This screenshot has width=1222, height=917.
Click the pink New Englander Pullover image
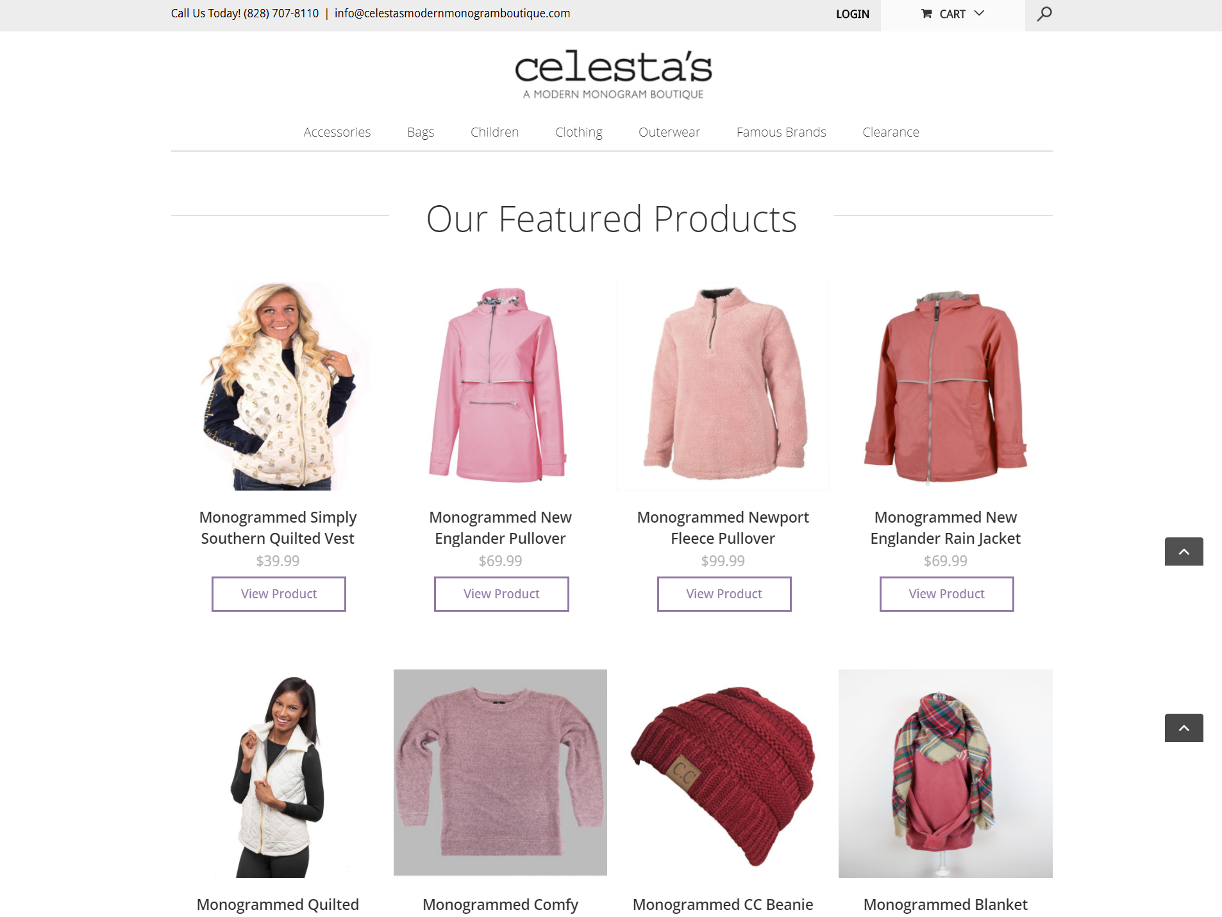[x=500, y=386]
